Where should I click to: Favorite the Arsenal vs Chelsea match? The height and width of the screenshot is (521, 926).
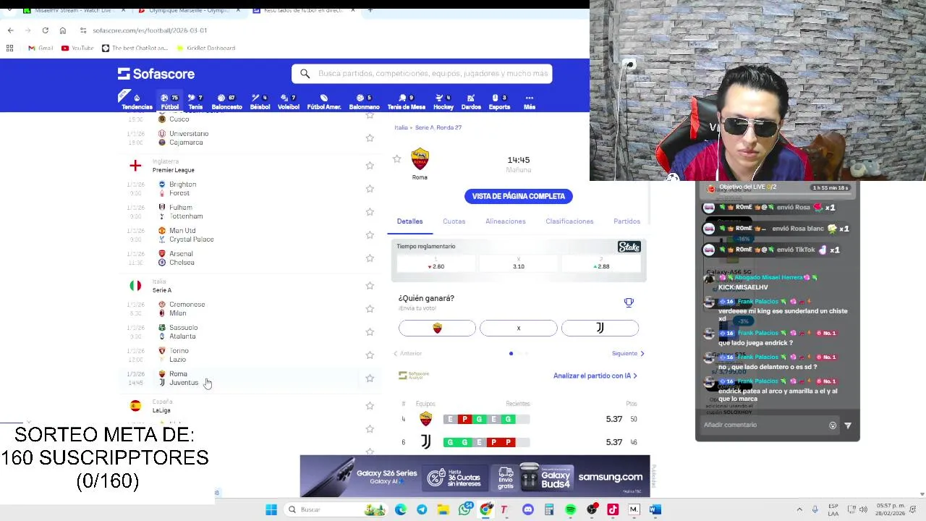coord(370,258)
